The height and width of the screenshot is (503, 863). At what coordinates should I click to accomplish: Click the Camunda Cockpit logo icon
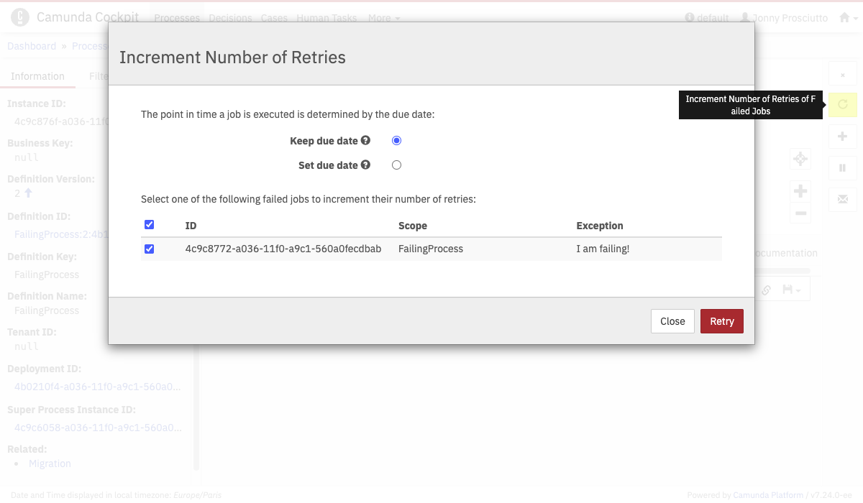click(20, 17)
